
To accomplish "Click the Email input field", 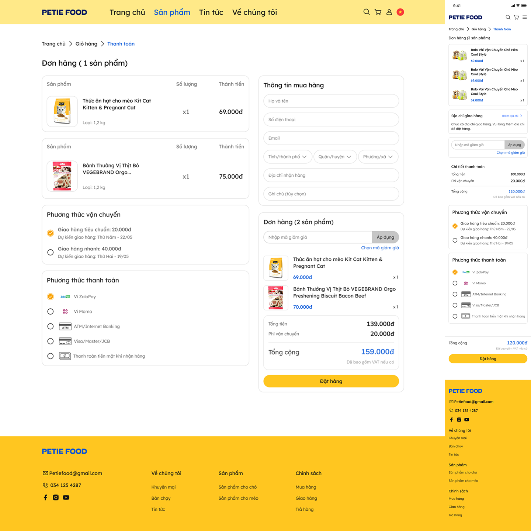I will pos(331,138).
